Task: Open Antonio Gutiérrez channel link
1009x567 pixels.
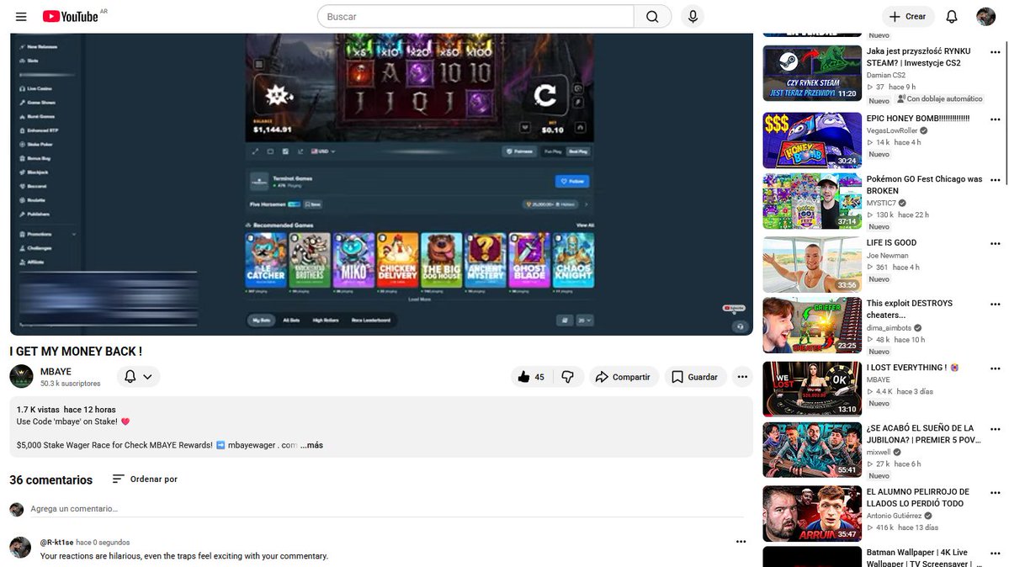Action: 894,516
